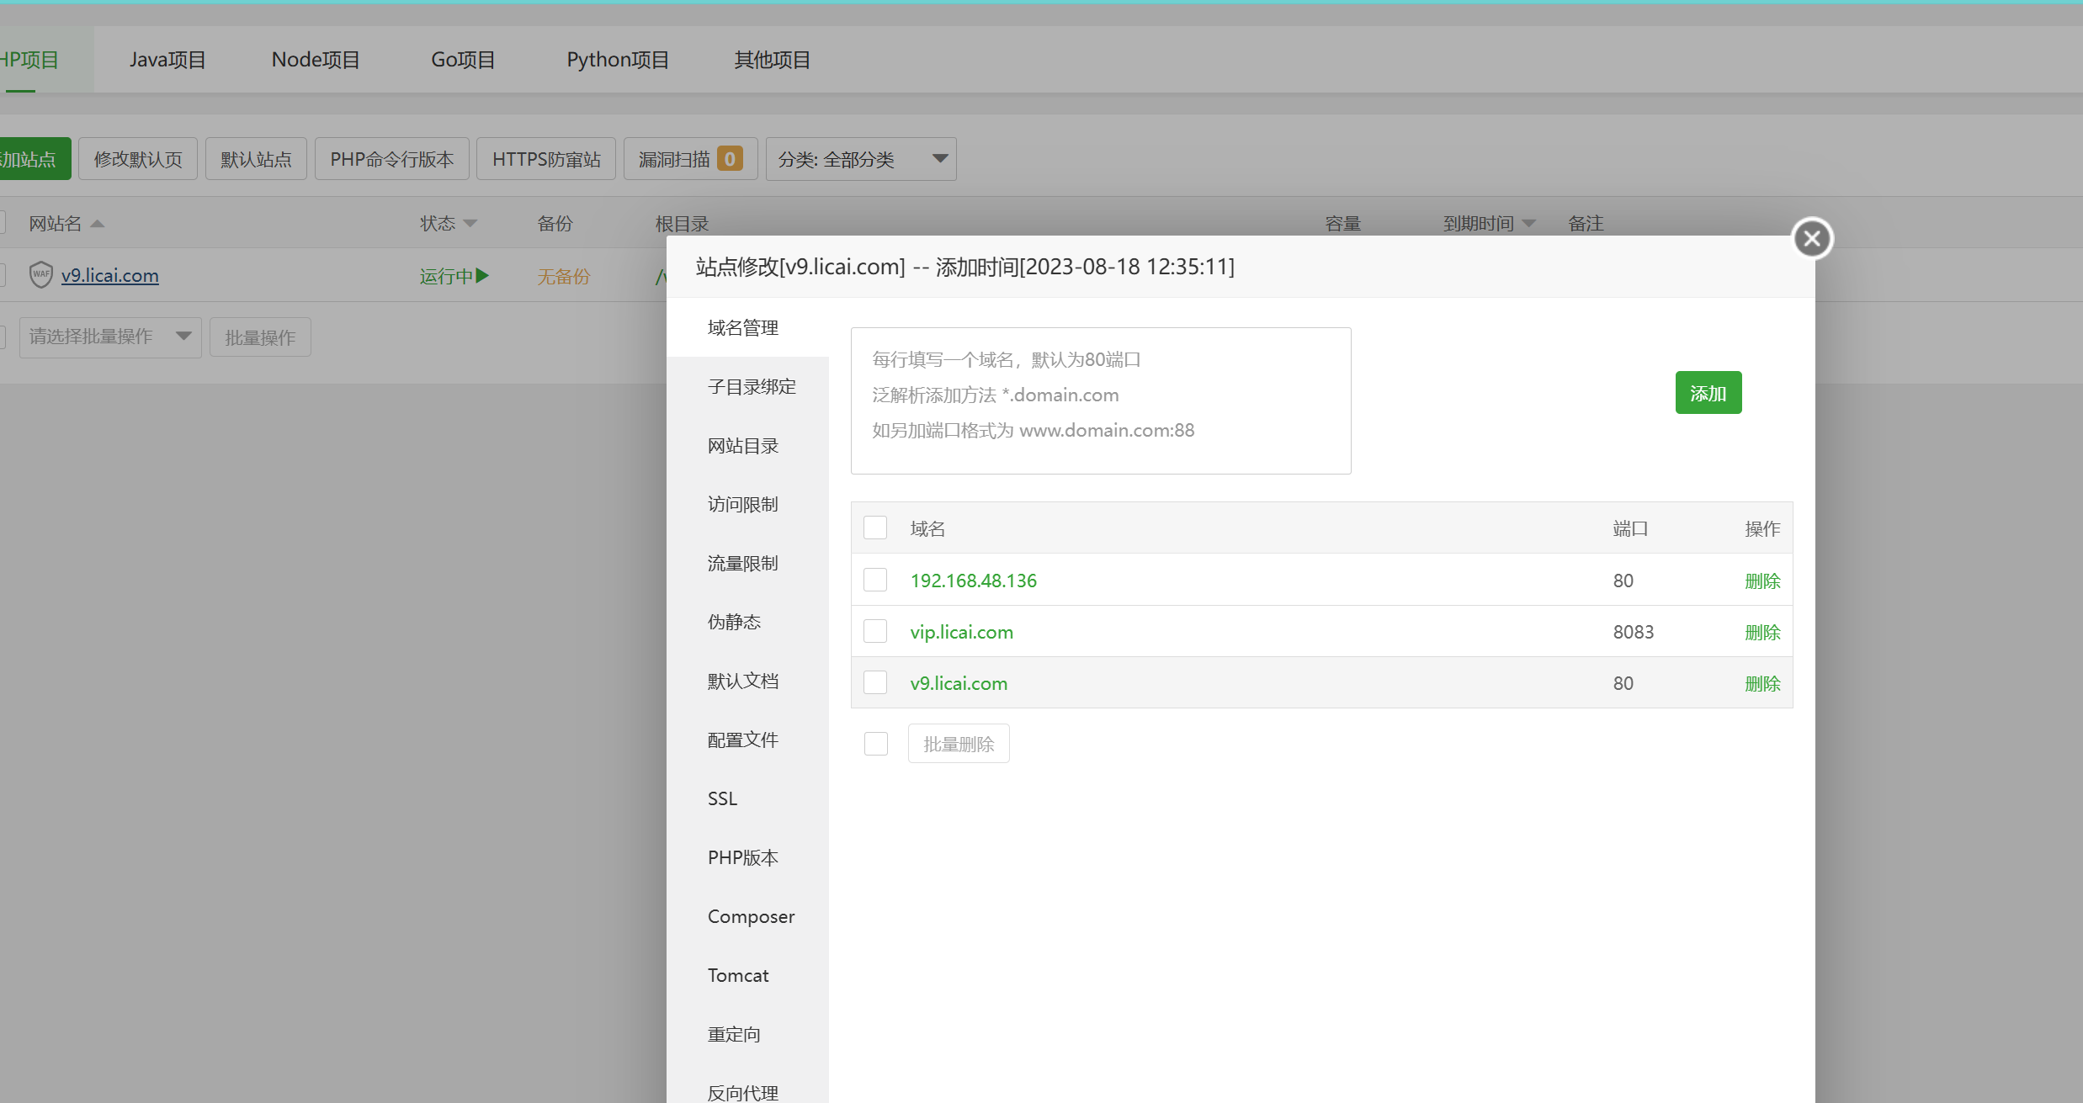Viewport: 2083px width, 1103px height.
Task: Tick the select-all domains header checkbox
Action: [x=875, y=528]
